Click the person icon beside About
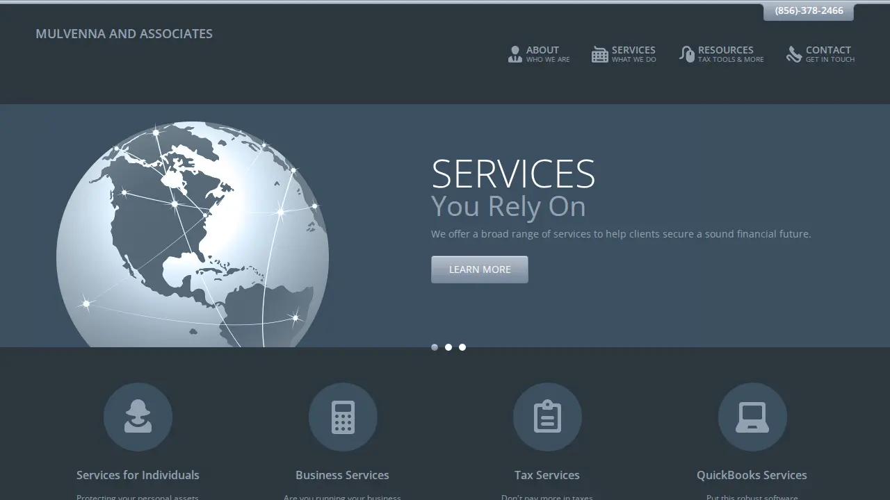Screen dimensions: 890x500 pos(515,54)
